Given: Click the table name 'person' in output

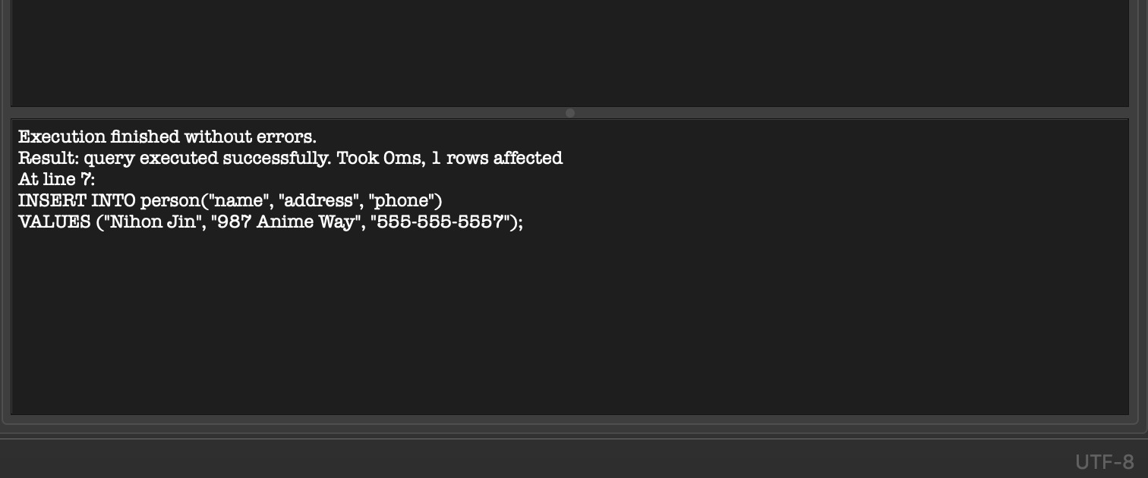Looking at the screenshot, I should click(169, 200).
